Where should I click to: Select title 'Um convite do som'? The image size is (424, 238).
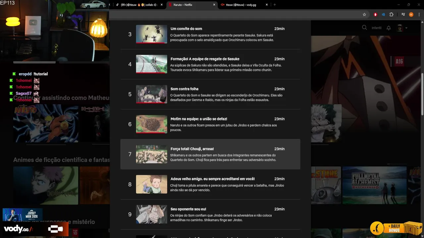pos(186,29)
